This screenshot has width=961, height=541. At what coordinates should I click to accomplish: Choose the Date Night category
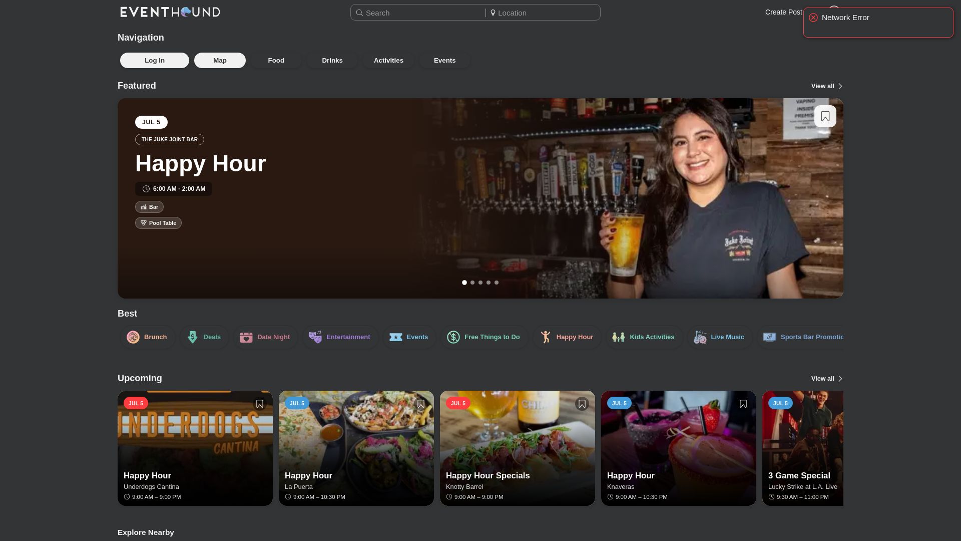click(x=265, y=337)
